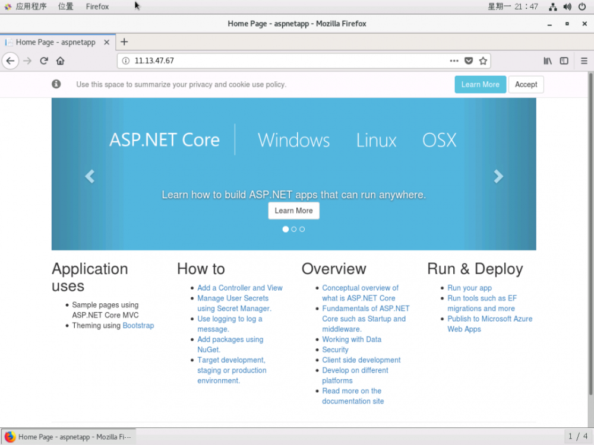Open a new tab with plus button
Screen dimensions: 594x445
[x=124, y=42]
